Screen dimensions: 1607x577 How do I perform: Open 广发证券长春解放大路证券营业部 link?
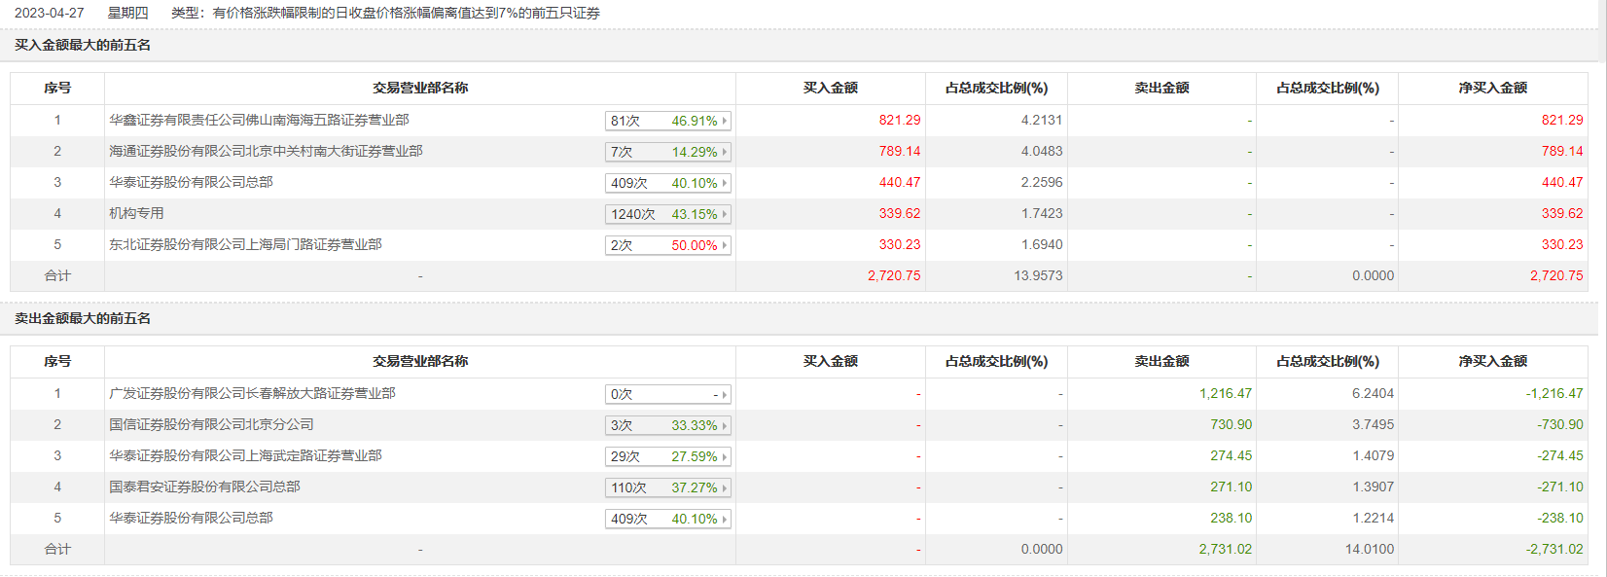[x=252, y=393]
